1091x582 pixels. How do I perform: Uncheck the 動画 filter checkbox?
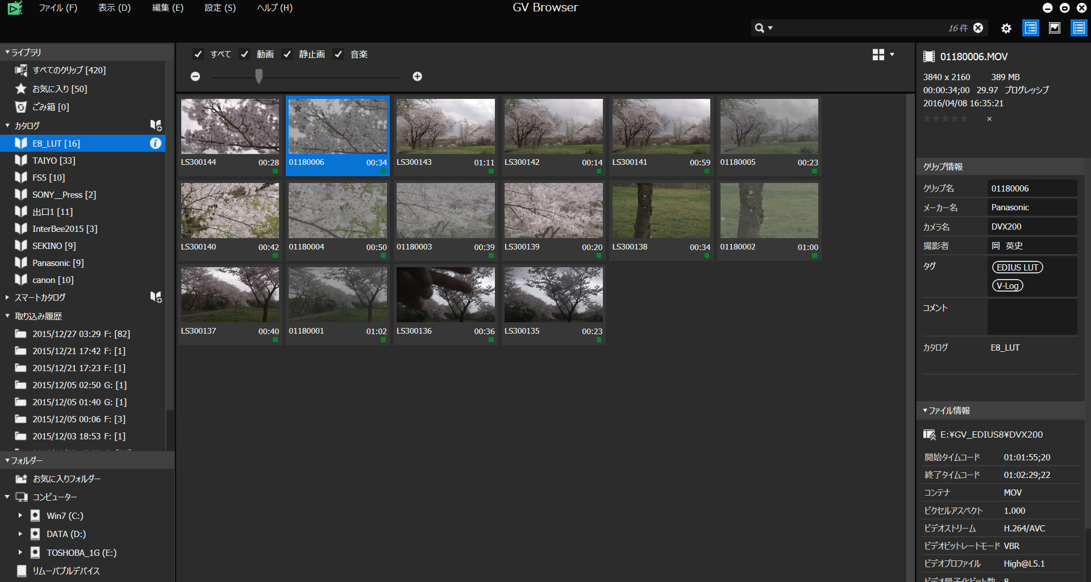coord(245,54)
